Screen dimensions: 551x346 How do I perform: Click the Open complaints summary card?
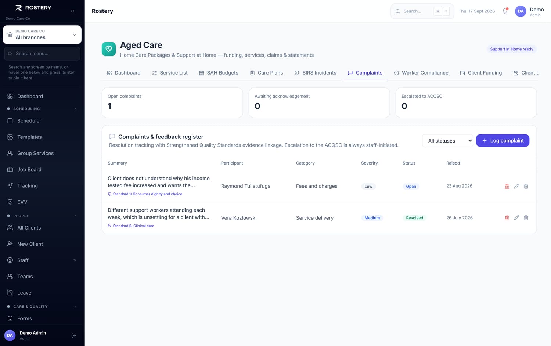tap(172, 102)
